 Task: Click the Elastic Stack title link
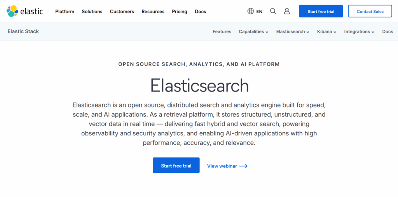(23, 31)
